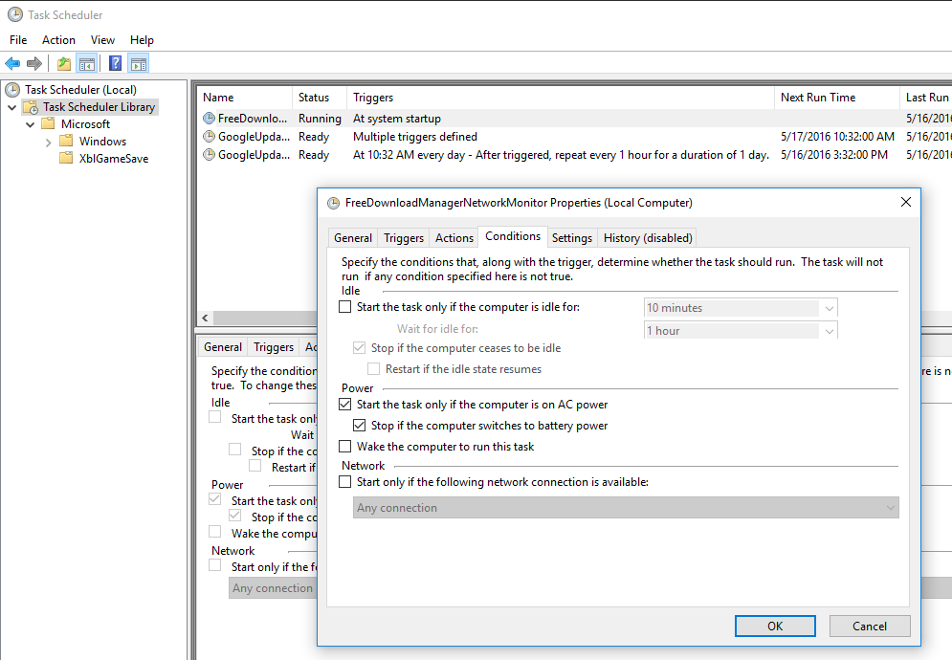Click the Cancel button
This screenshot has width=952, height=660.
pos(870,626)
